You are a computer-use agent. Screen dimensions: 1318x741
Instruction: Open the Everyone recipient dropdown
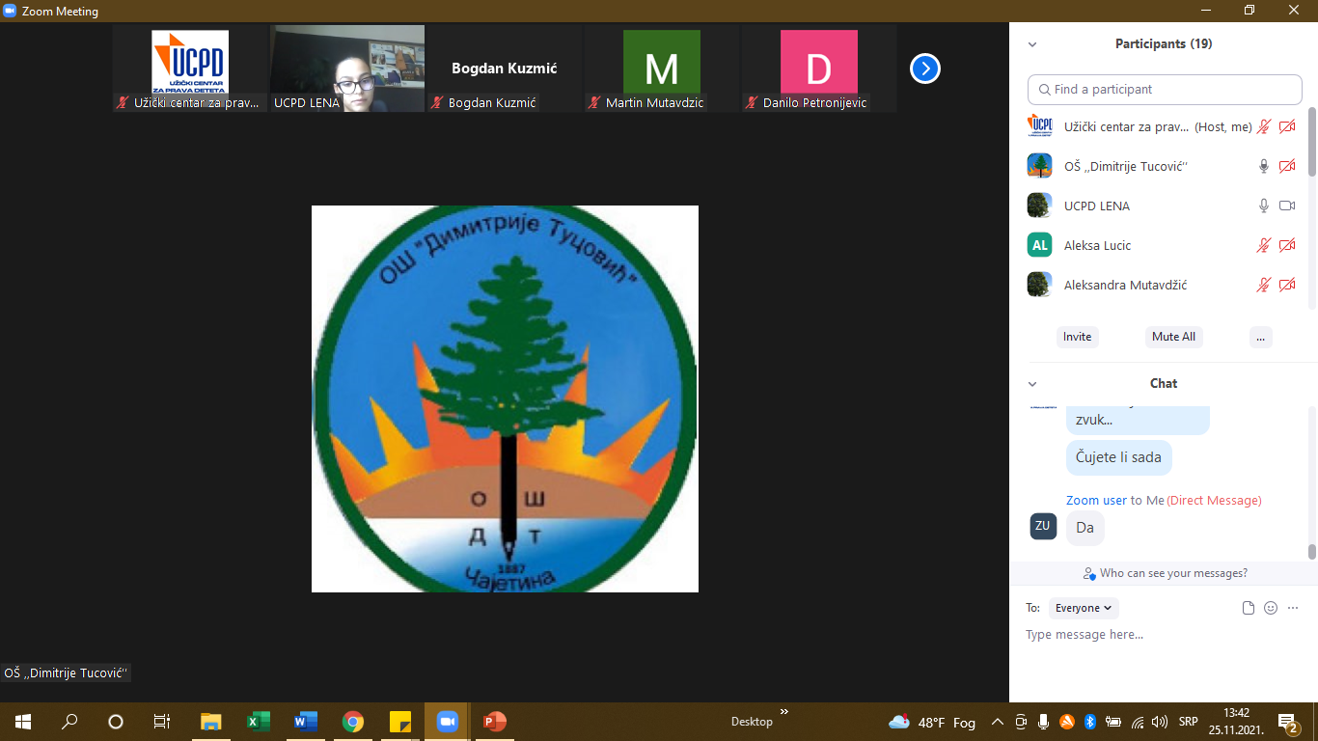pyautogui.click(x=1084, y=608)
